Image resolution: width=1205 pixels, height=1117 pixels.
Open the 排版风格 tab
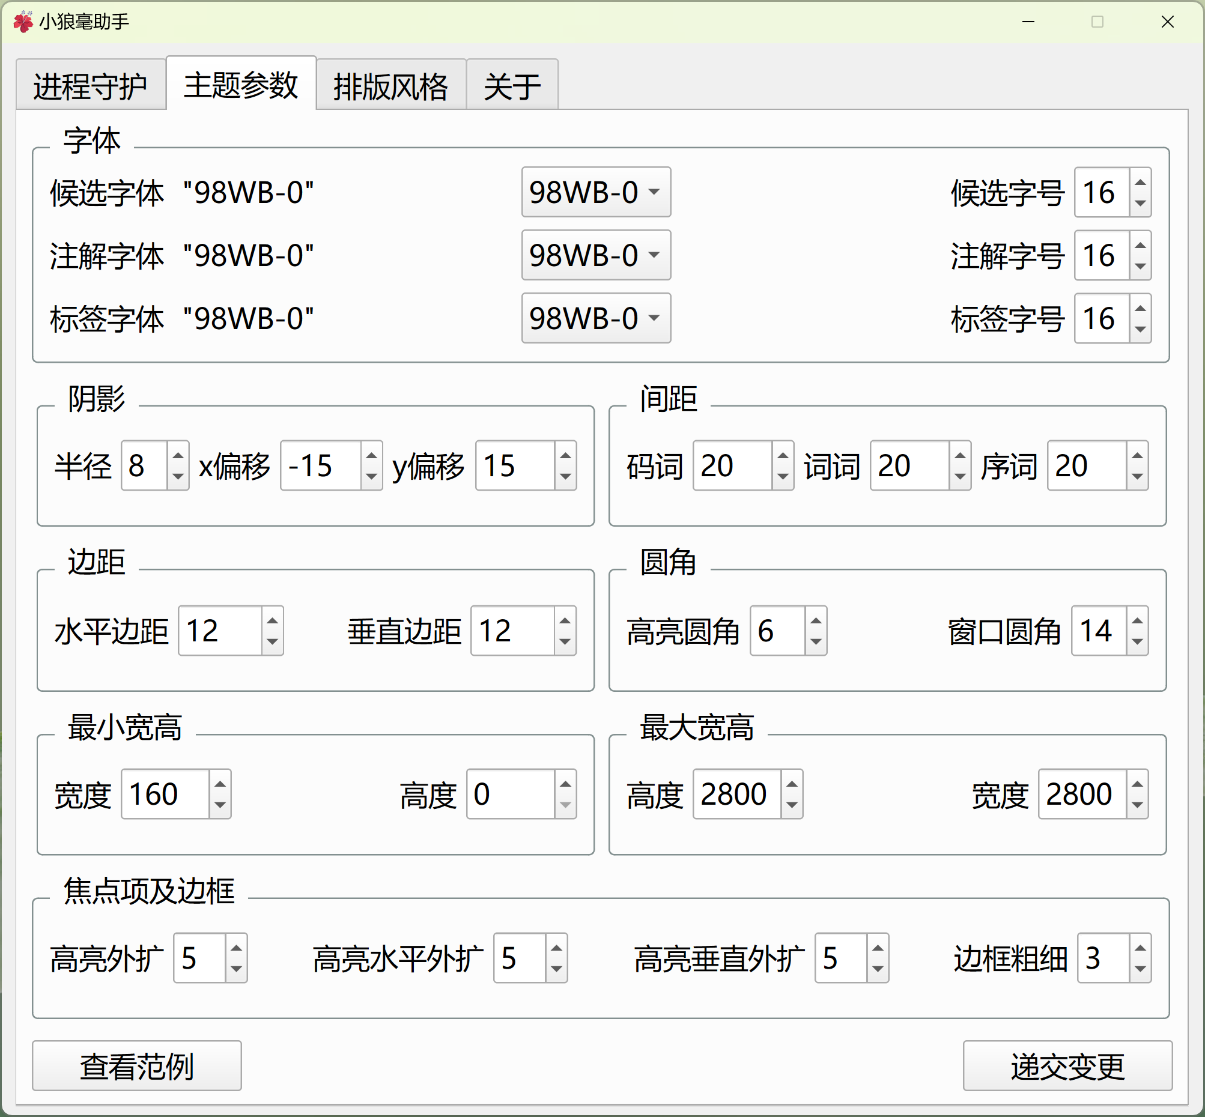pyautogui.click(x=390, y=86)
